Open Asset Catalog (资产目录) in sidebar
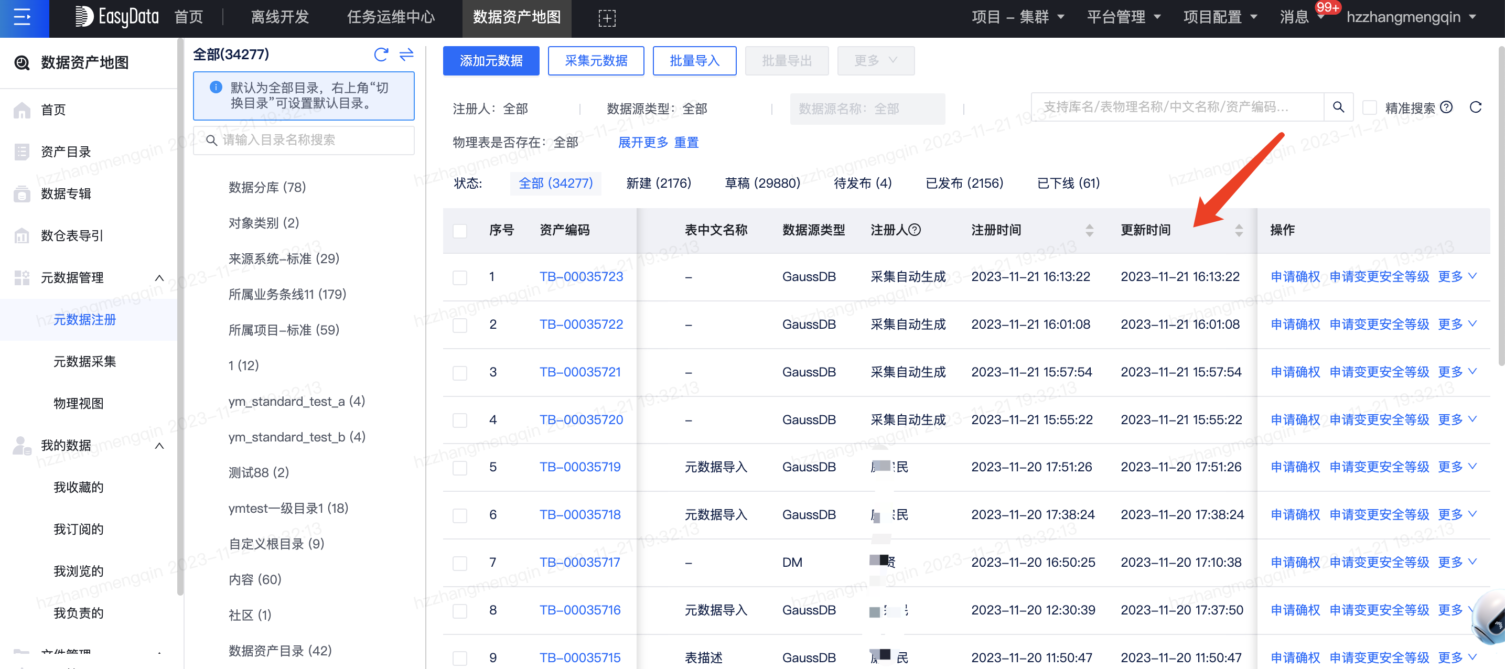The height and width of the screenshot is (669, 1505). [x=66, y=152]
